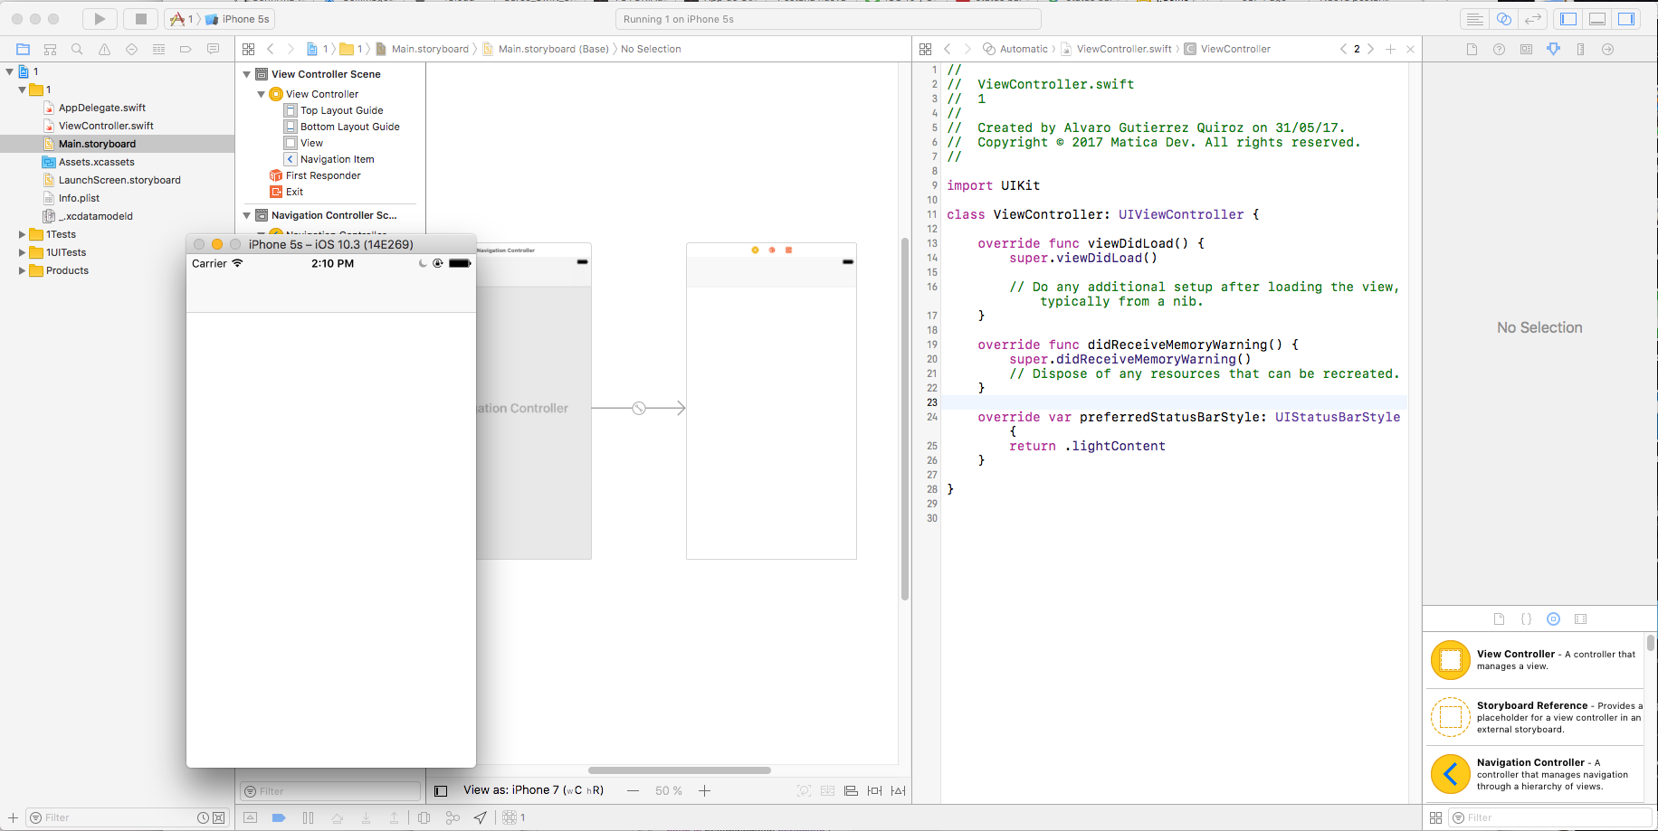Select ViewController.swift in the project navigator
This screenshot has height=831, width=1658.
(x=106, y=126)
